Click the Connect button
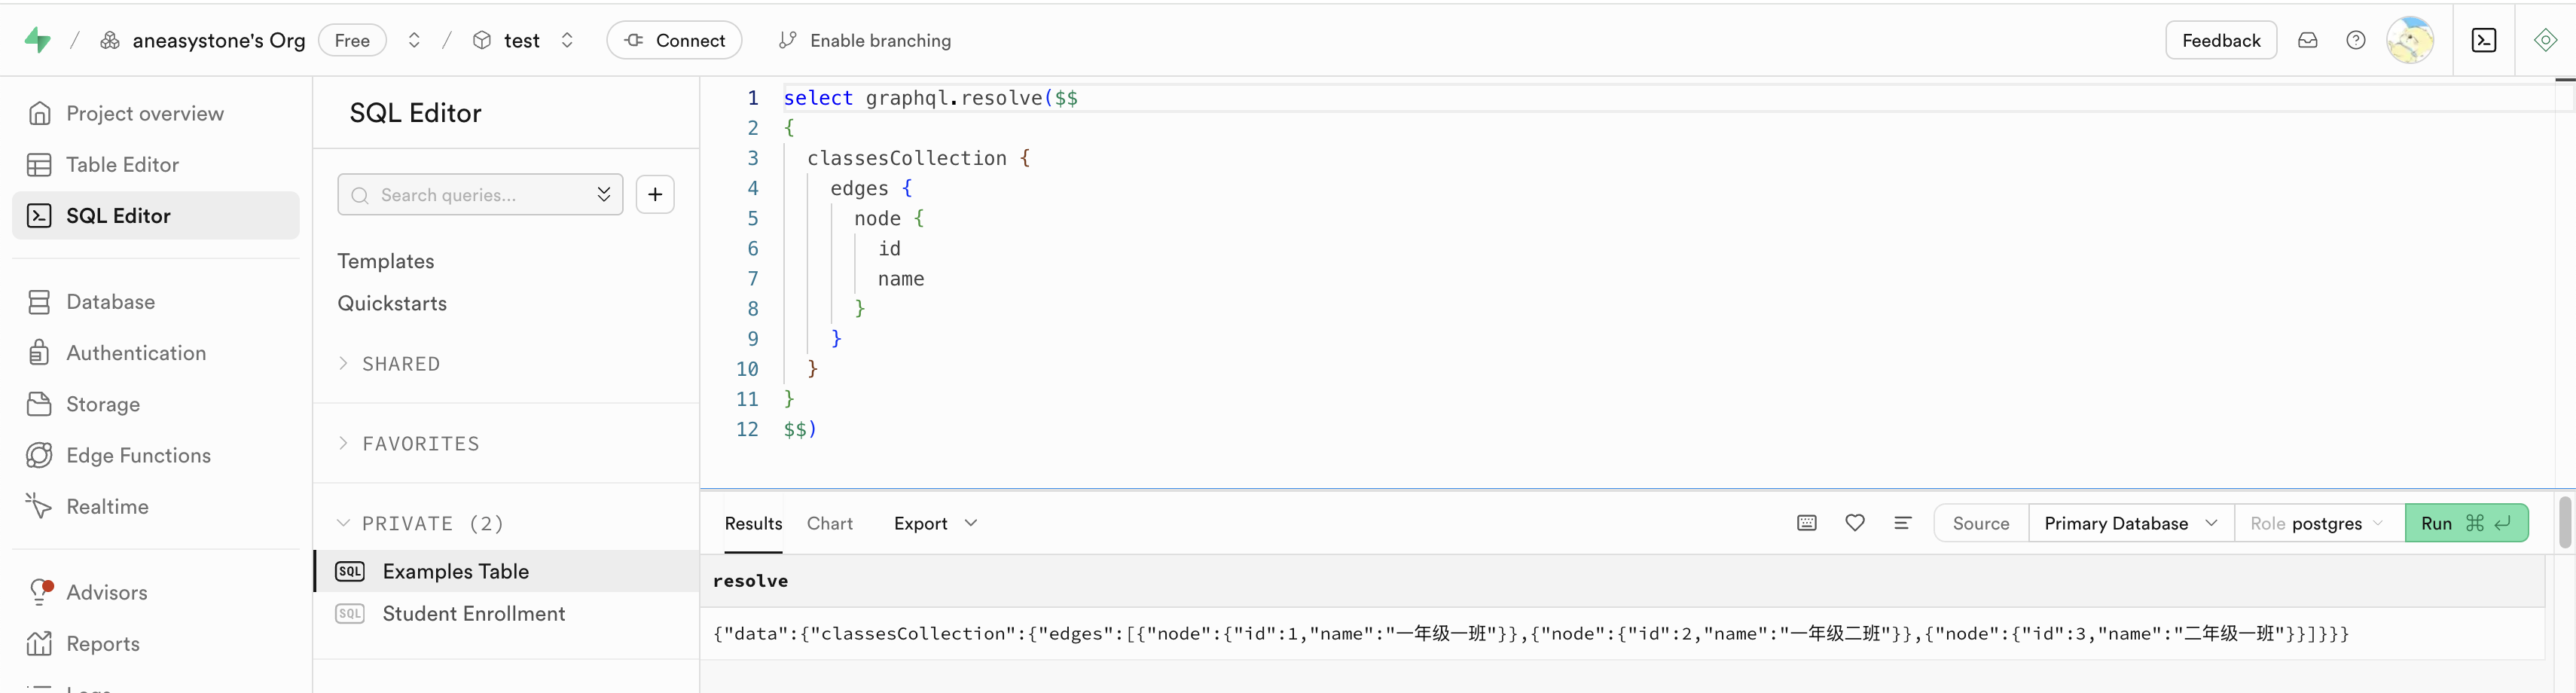Image resolution: width=2576 pixels, height=693 pixels. click(674, 40)
